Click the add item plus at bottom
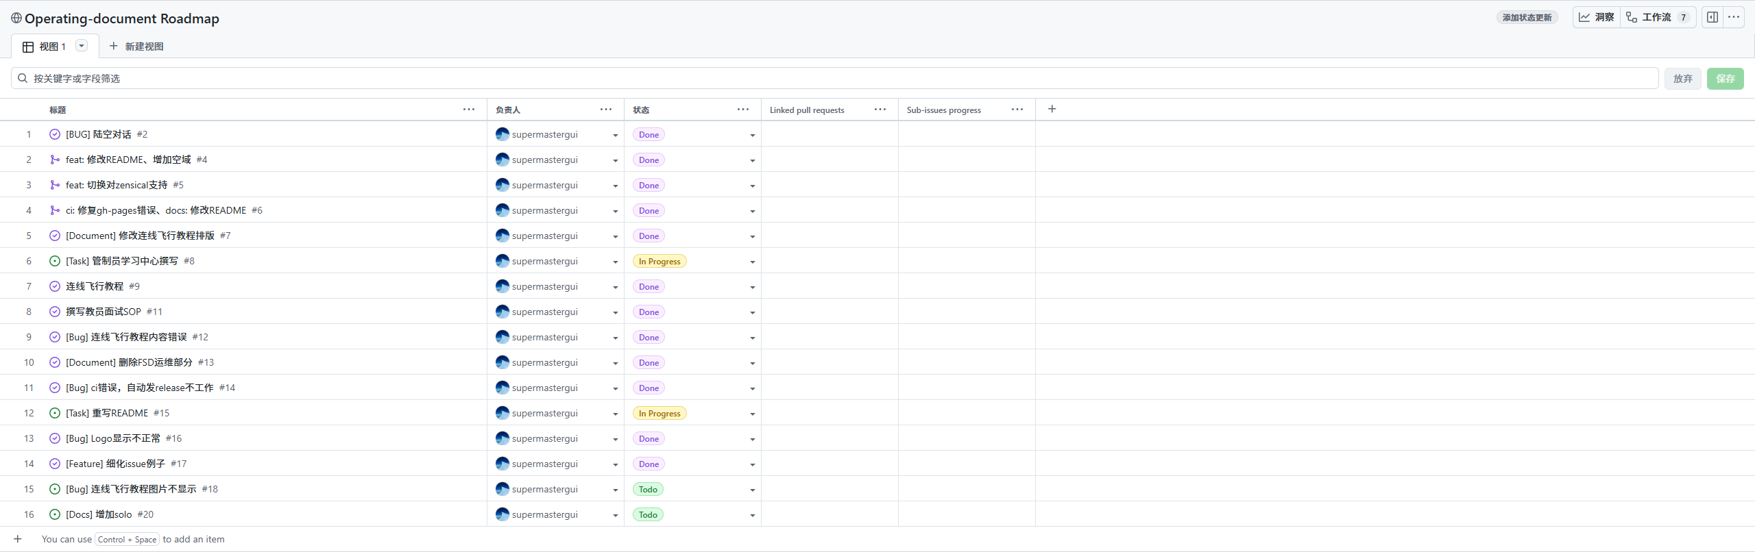This screenshot has width=1755, height=552. point(18,539)
